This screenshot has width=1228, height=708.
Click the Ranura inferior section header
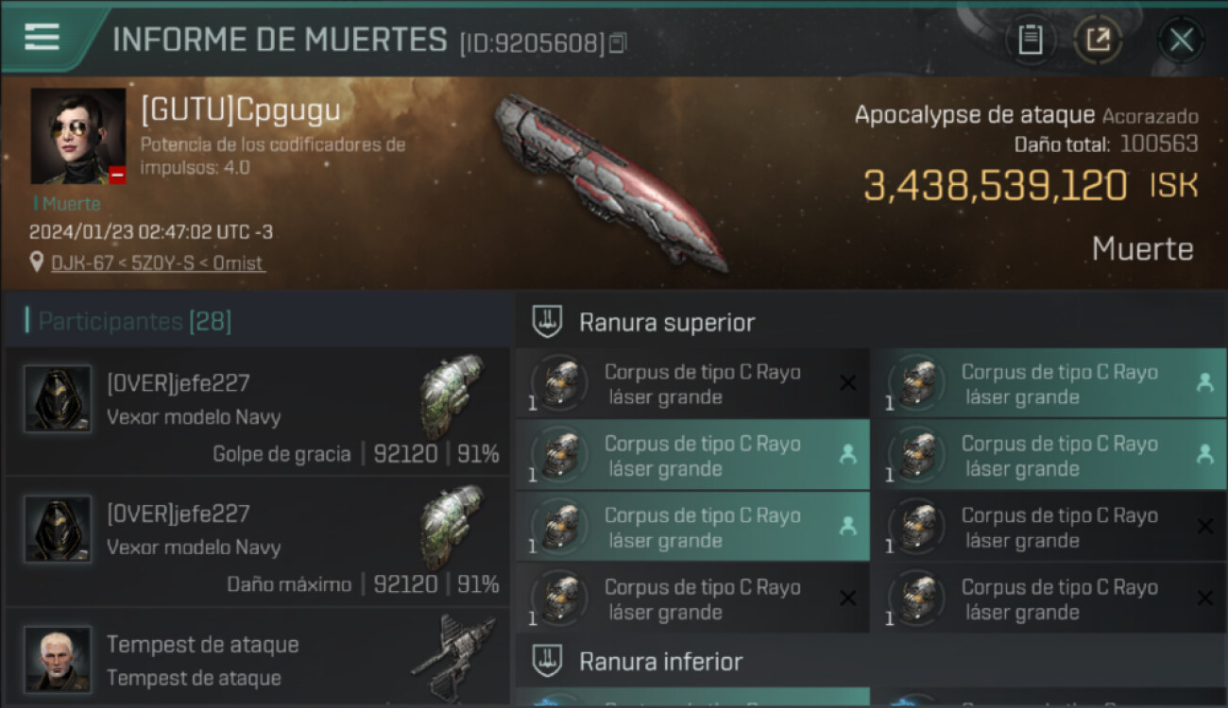click(x=871, y=661)
